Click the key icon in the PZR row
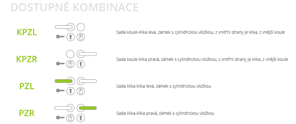Viewport: 296px width, 124px height. pos(60,118)
